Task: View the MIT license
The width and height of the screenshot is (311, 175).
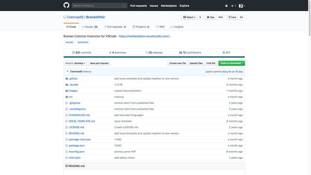Action: coord(226,52)
